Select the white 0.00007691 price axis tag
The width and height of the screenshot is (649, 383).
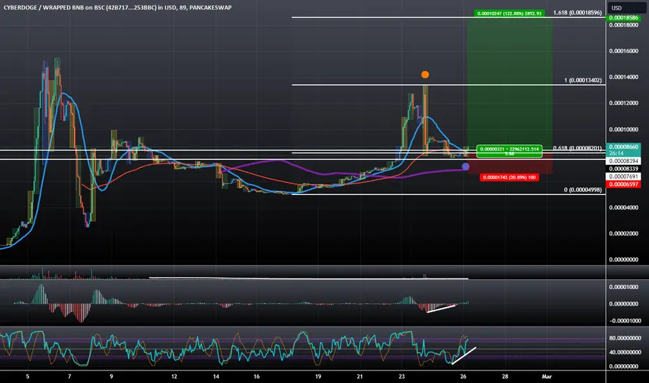624,176
